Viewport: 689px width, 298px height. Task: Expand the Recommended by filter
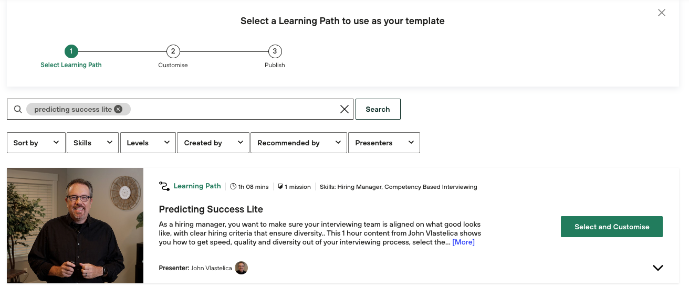[x=298, y=143]
